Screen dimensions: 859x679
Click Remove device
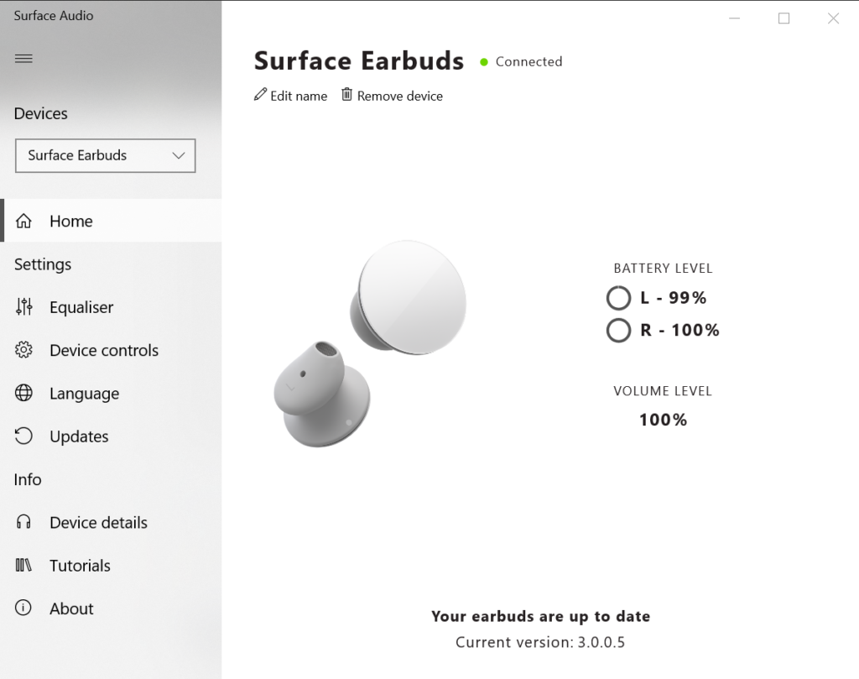[x=399, y=95]
